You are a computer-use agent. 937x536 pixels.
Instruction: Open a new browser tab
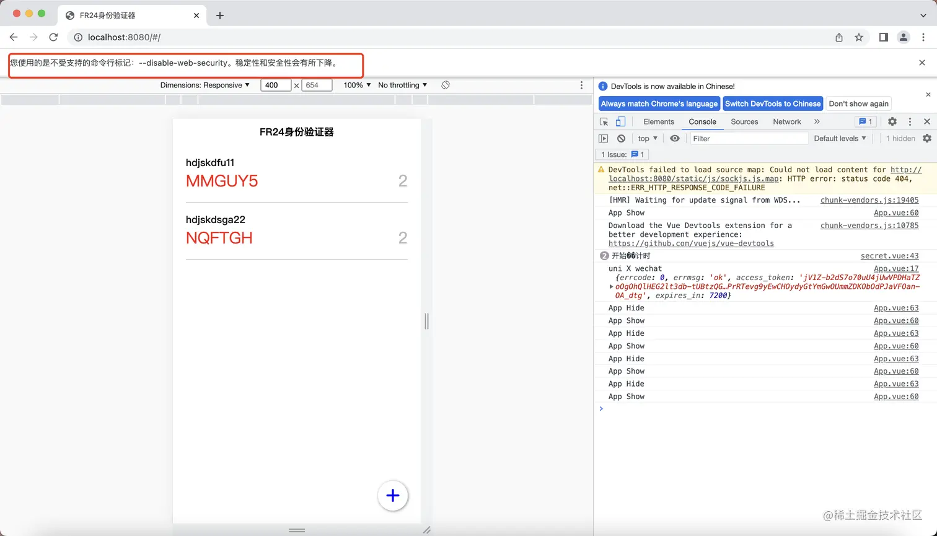pyautogui.click(x=220, y=15)
